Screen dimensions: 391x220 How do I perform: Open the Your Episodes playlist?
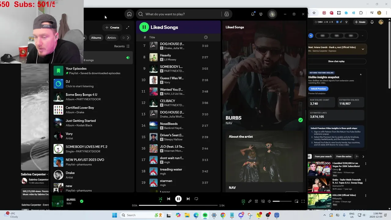click(x=91, y=71)
